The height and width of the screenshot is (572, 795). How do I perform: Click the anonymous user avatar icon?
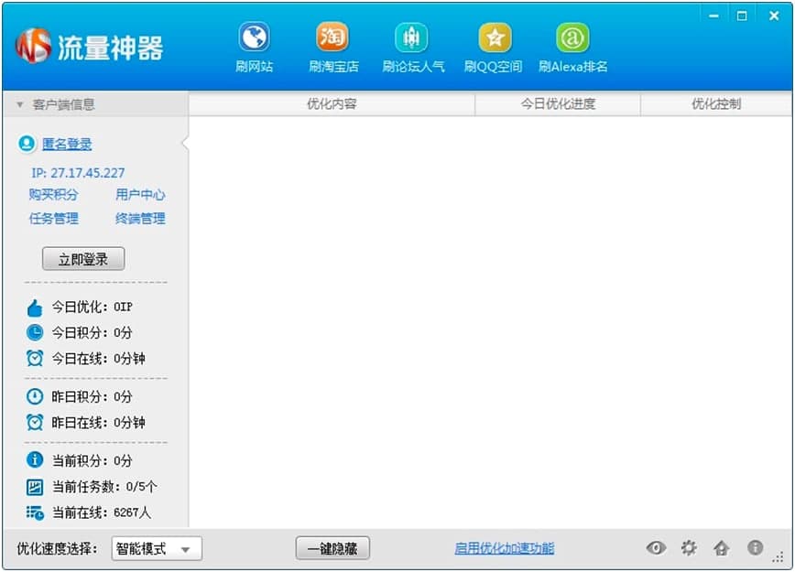(x=27, y=144)
